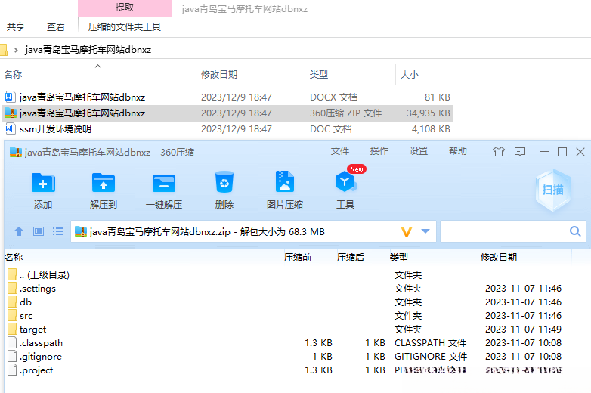Switch to the 查看 ribbon tab
The width and height of the screenshot is (591, 393).
click(56, 27)
